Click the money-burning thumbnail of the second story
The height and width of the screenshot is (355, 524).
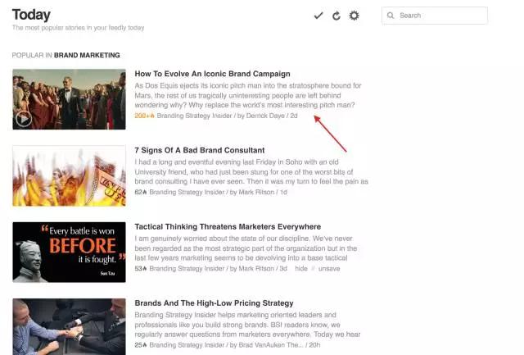[x=69, y=175]
